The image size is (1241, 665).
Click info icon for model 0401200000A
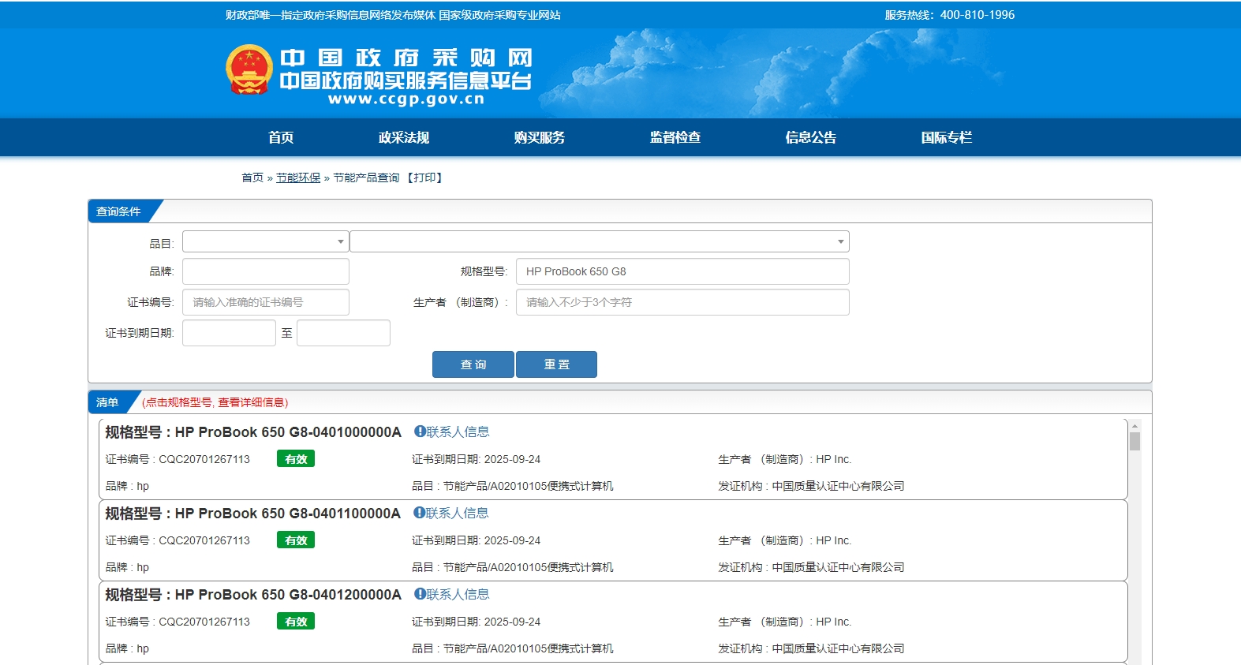pos(420,594)
